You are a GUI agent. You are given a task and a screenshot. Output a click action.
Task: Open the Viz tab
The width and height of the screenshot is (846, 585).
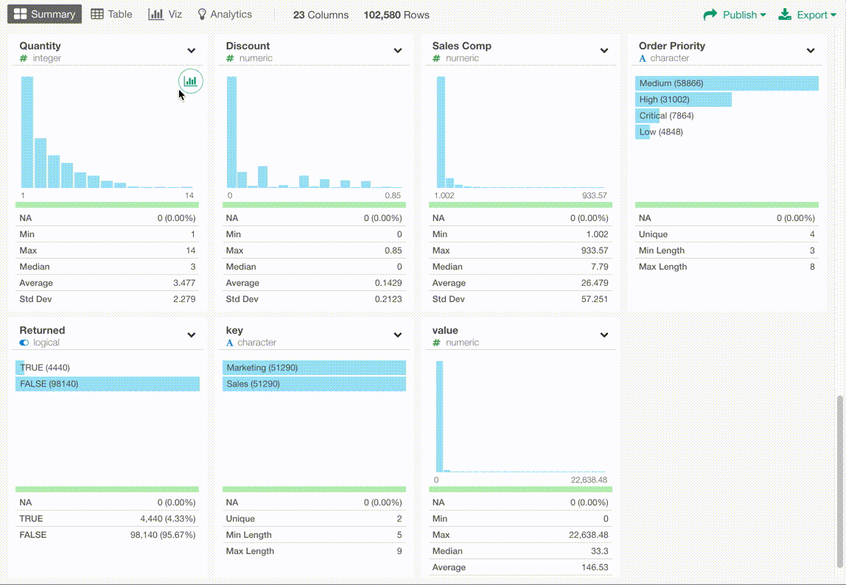point(165,15)
